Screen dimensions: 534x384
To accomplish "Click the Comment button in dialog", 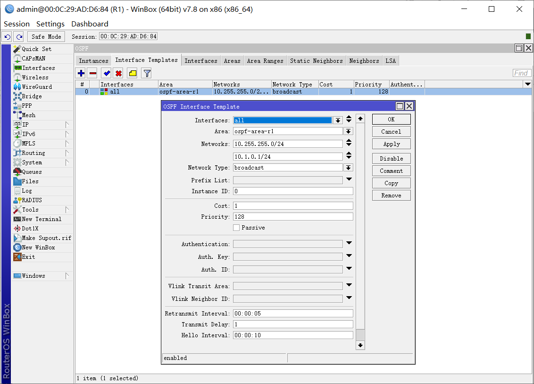I will (x=392, y=171).
